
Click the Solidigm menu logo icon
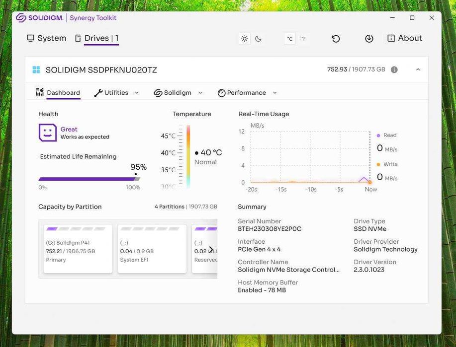click(158, 93)
